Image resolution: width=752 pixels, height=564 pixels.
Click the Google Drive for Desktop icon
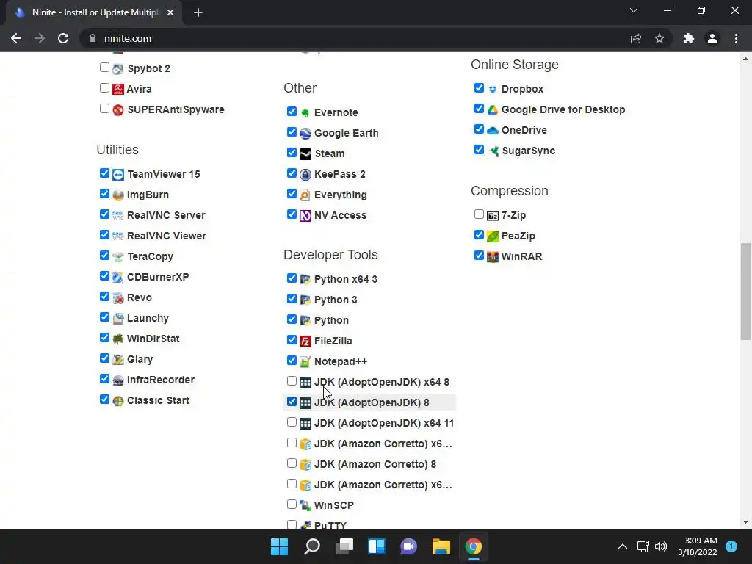tap(493, 110)
